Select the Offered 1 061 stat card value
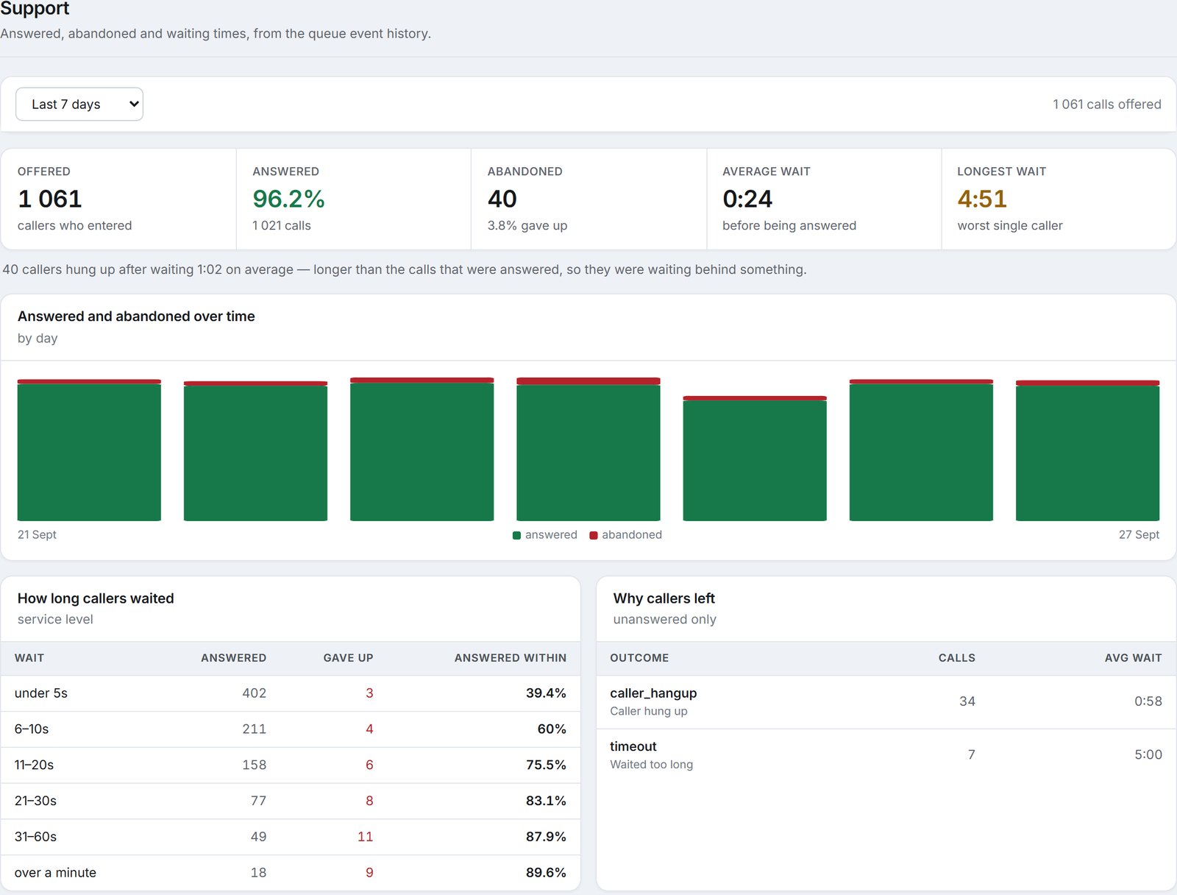This screenshot has width=1177, height=895. (50, 199)
